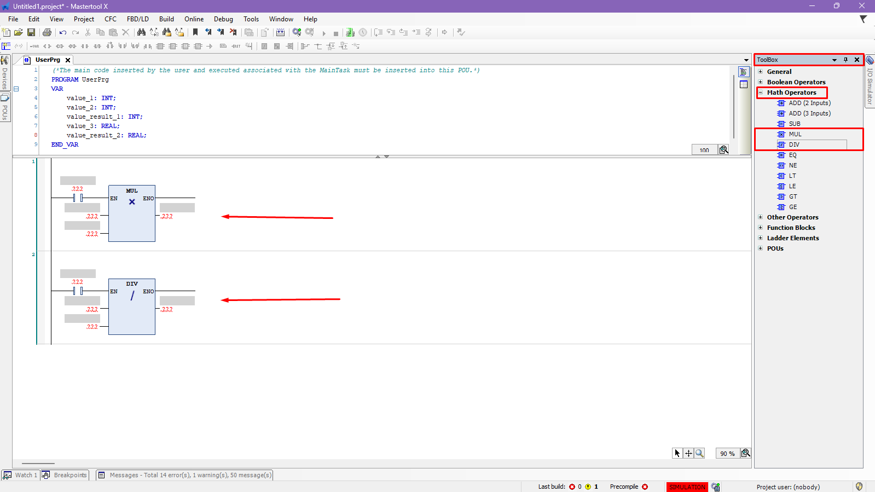Switch declaration editor to textual view
Viewport: 875px width, 492px height.
point(743,72)
